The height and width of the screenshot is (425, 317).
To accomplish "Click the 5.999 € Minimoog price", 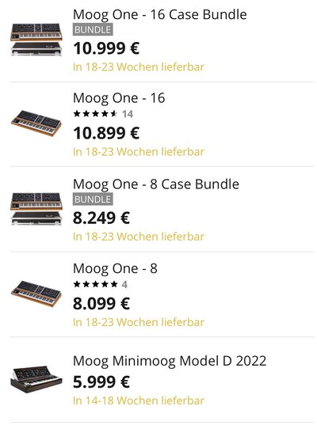I will (x=101, y=382).
